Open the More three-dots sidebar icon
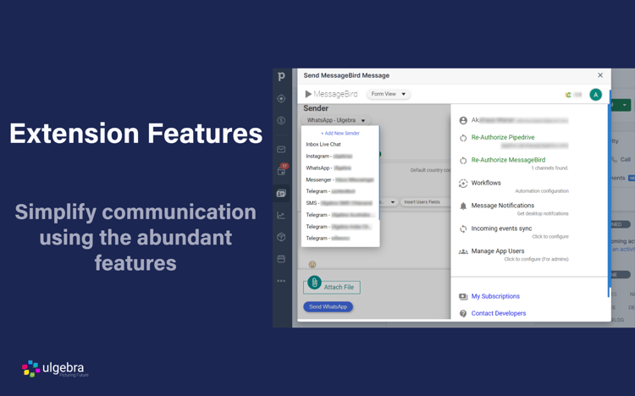The height and width of the screenshot is (396, 635). pyautogui.click(x=281, y=281)
